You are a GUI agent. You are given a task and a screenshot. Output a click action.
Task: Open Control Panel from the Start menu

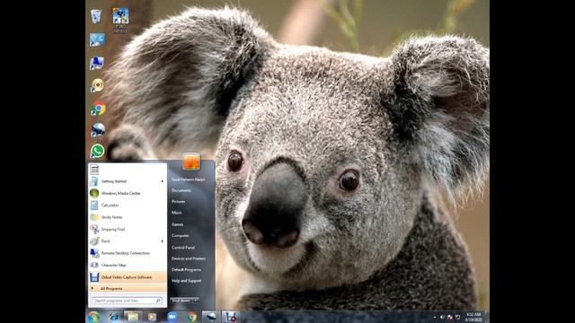pyautogui.click(x=183, y=248)
